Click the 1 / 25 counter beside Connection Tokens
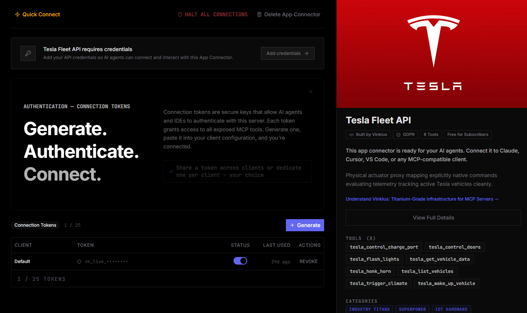 tap(72, 225)
